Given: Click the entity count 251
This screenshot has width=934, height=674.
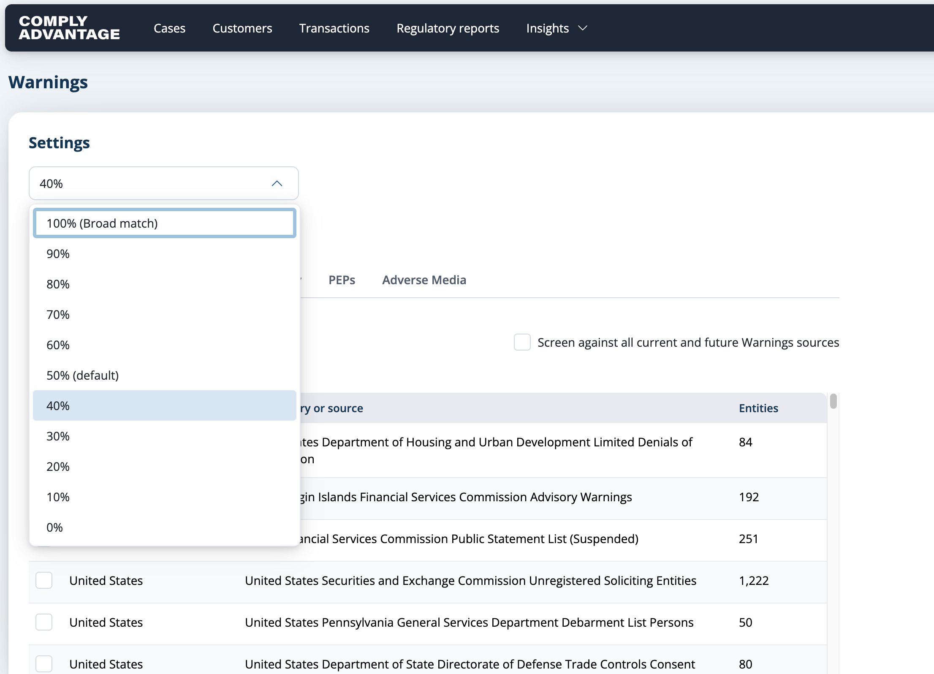Looking at the screenshot, I should [748, 539].
